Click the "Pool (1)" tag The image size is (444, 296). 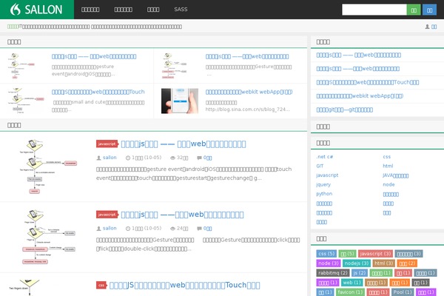pyautogui.click(x=403, y=292)
